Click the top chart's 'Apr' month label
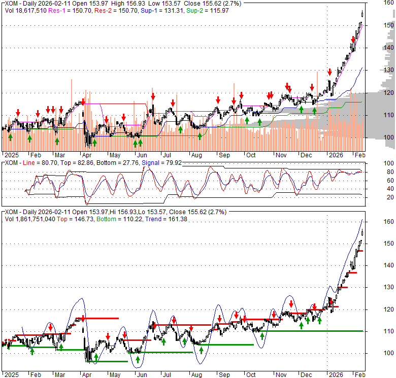Viewport: 396px width, 378px height. 87,155
